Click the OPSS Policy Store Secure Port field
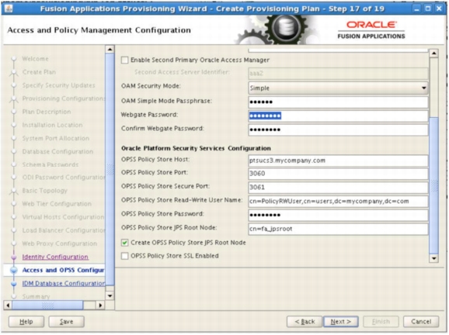Viewport: 449px width, 335px height. [338, 187]
